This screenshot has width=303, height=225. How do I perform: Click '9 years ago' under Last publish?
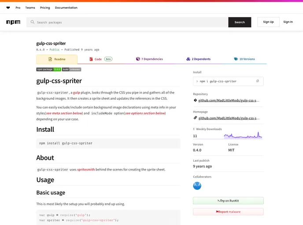pyautogui.click(x=202, y=166)
